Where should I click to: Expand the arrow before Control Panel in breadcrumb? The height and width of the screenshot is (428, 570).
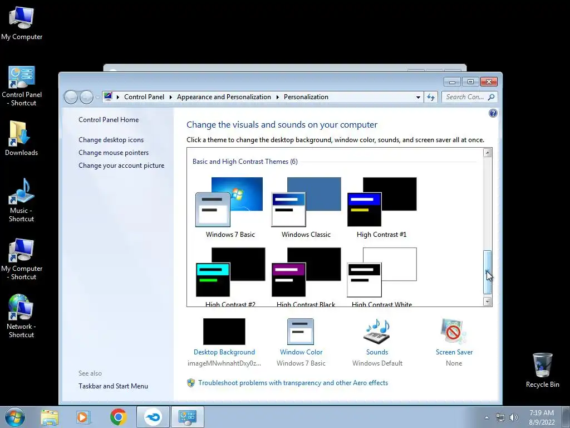(x=118, y=97)
